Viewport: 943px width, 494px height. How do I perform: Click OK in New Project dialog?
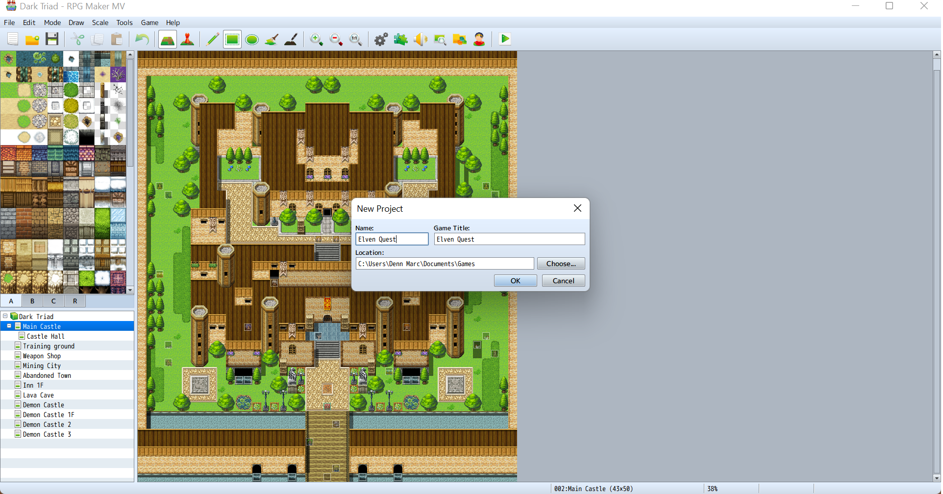click(x=515, y=281)
